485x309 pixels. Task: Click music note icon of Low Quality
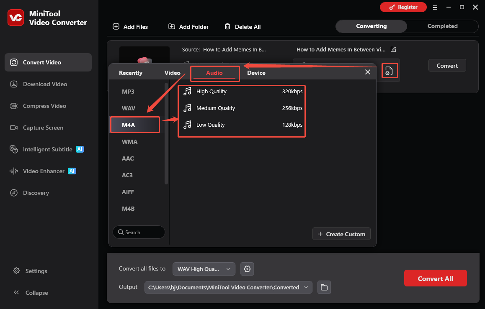[188, 125]
